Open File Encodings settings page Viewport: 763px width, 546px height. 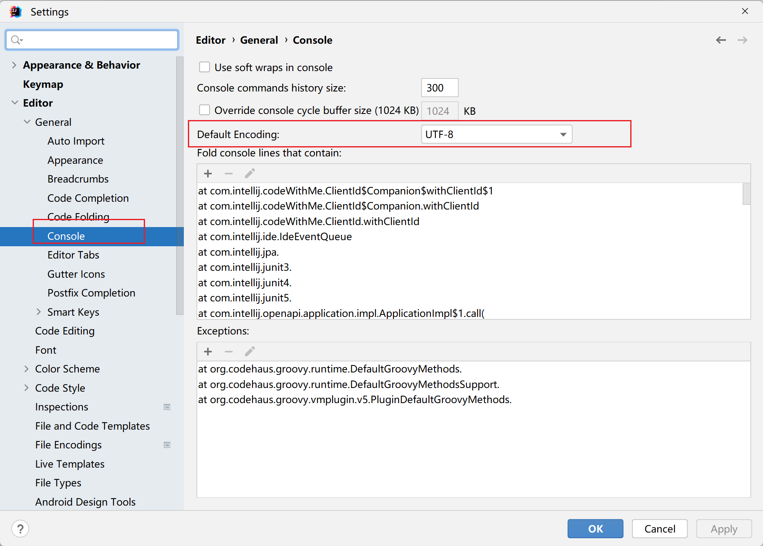click(68, 445)
